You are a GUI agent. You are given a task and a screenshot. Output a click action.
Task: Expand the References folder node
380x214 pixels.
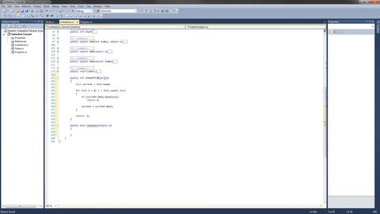(x=8, y=42)
